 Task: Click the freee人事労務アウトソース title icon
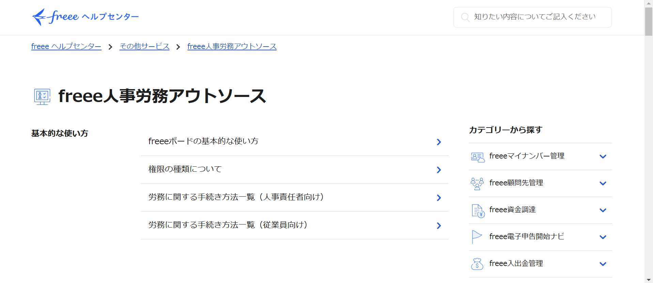(x=42, y=97)
